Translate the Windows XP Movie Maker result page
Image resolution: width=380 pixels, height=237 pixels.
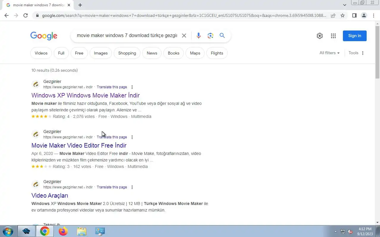coord(112,87)
